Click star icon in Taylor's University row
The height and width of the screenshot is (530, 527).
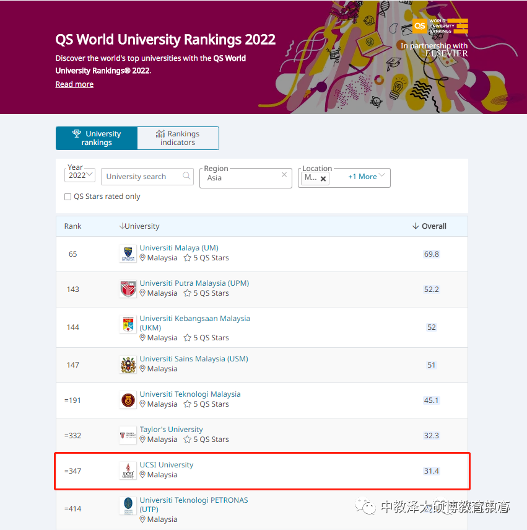point(188,439)
